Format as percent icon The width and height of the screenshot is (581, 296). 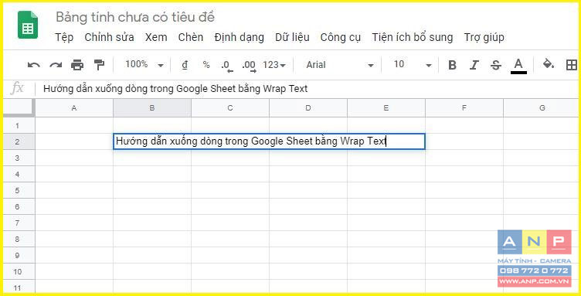click(206, 65)
